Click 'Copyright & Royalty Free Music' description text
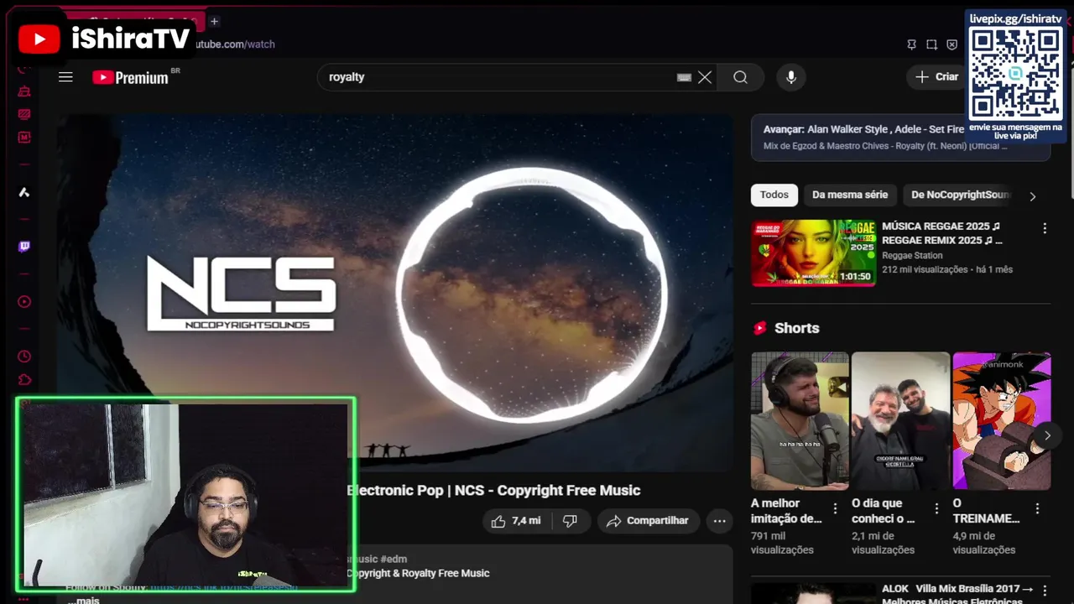 point(418,574)
